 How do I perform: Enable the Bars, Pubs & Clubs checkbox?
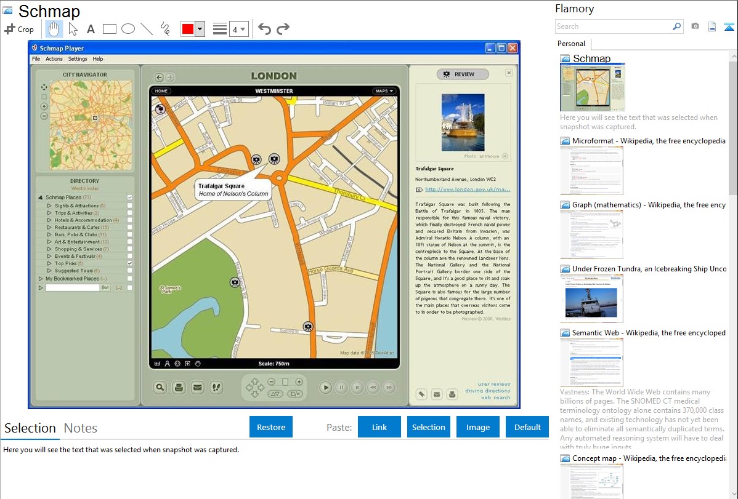[x=130, y=234]
